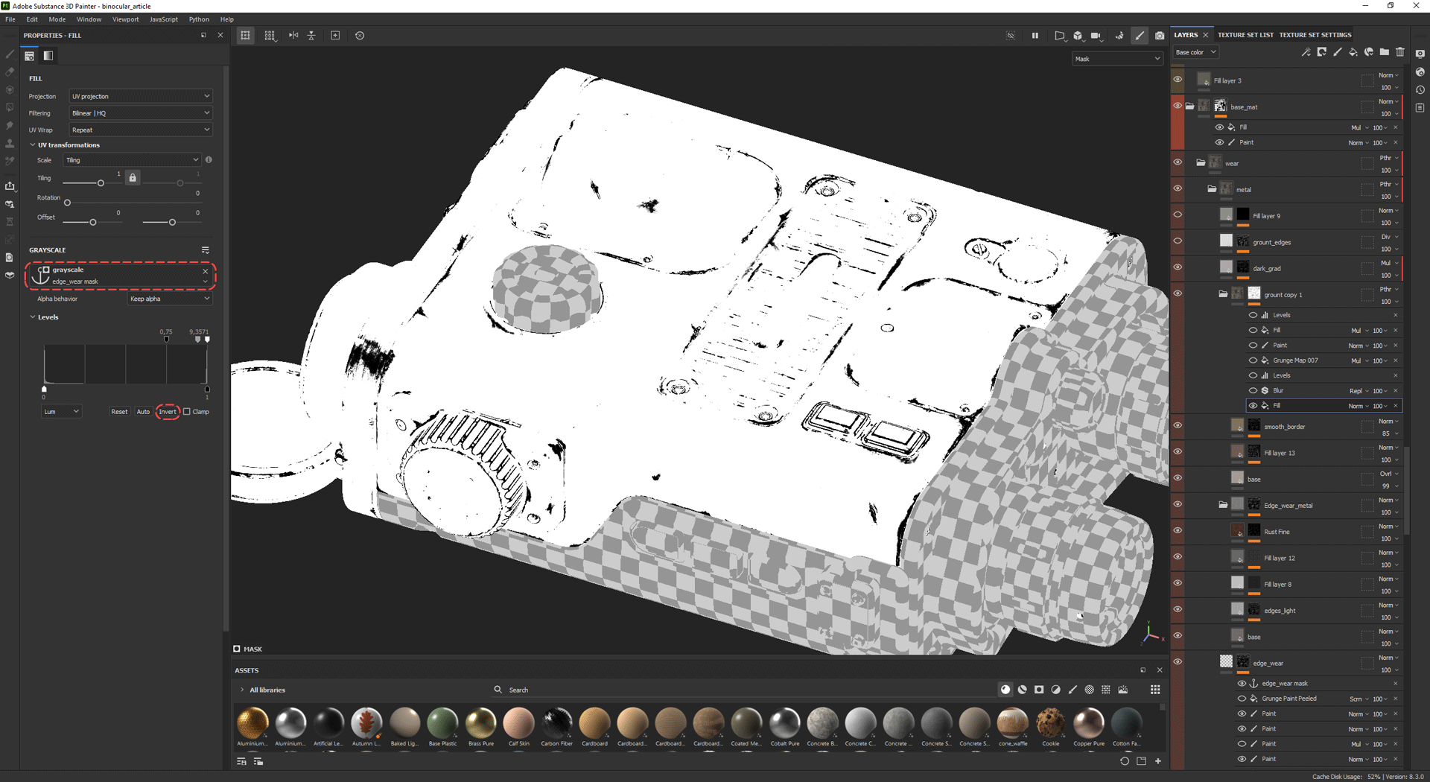The width and height of the screenshot is (1430, 782).
Task: Click the Auto button under Levels
Action: 143,412
